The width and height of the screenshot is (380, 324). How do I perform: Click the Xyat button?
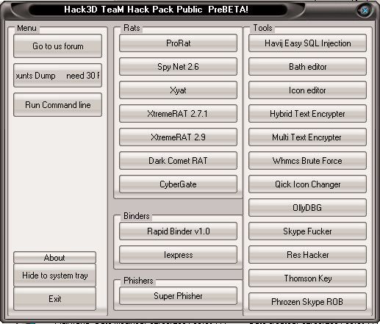[x=178, y=90]
